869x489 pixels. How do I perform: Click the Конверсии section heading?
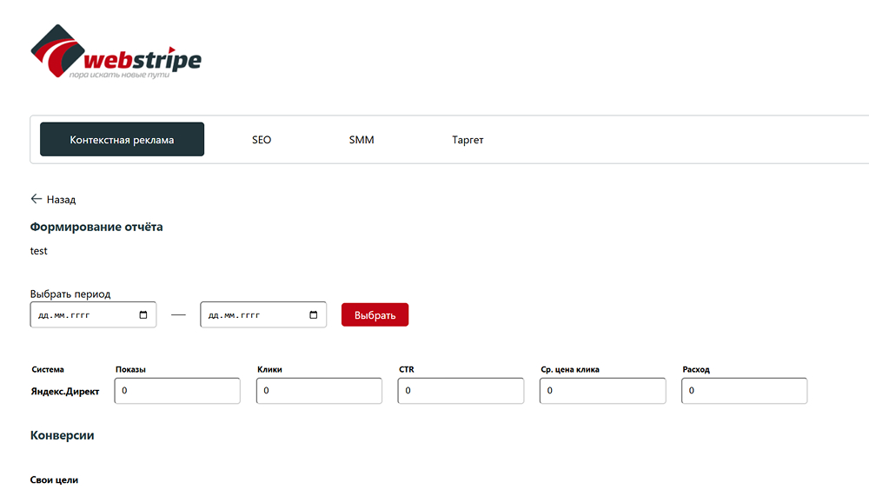click(62, 435)
